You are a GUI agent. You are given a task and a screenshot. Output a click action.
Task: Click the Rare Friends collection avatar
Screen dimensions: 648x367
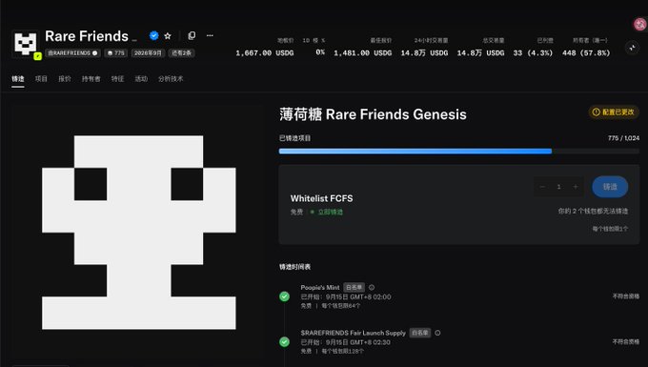[x=26, y=43]
